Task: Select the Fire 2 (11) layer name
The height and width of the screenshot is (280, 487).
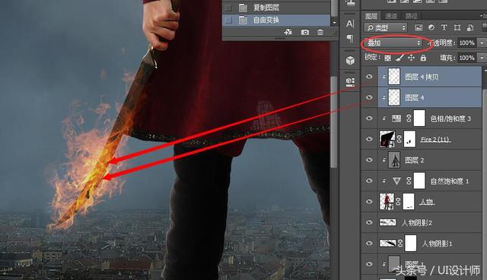Action: pos(434,140)
